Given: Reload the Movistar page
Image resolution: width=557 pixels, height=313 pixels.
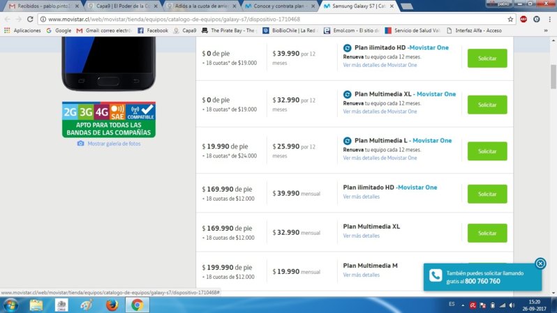Looking at the screenshot, I should coord(30,19).
